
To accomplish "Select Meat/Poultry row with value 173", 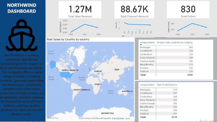I will pos(166,65).
